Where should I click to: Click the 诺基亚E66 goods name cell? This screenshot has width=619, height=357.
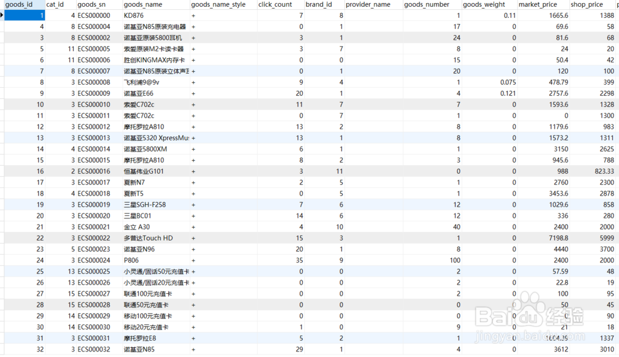click(156, 93)
